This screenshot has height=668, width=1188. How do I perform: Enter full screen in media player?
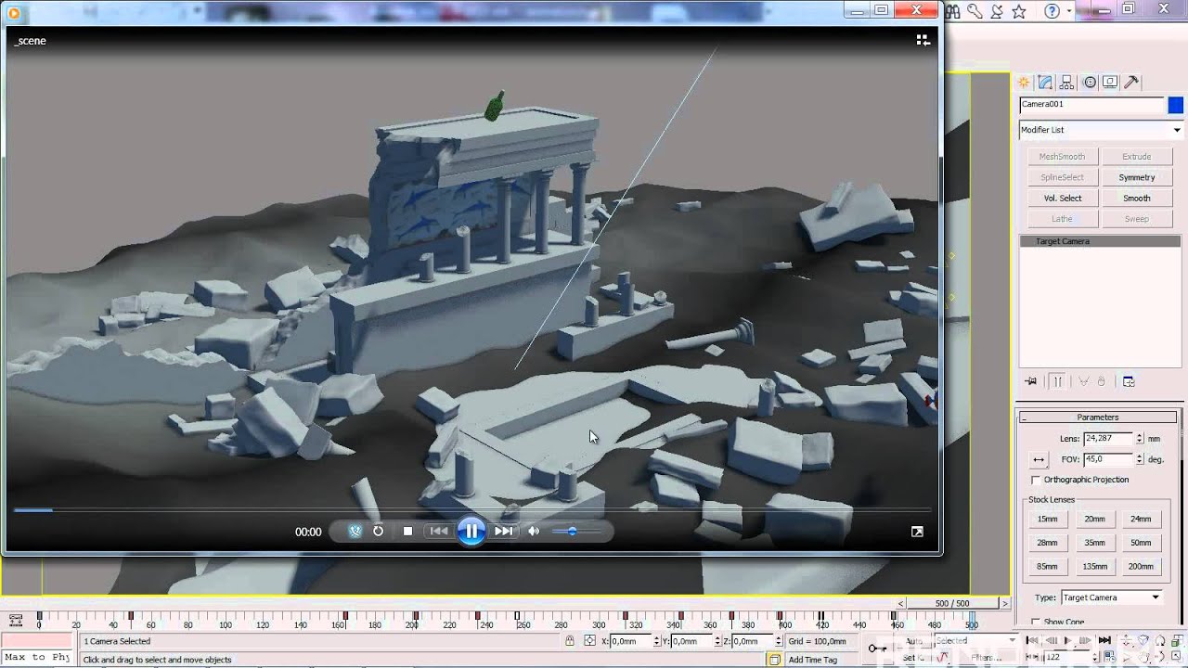tap(917, 532)
